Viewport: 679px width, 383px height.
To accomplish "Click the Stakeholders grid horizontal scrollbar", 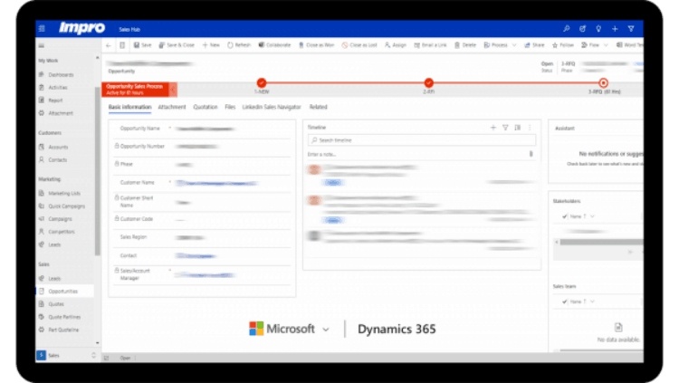I will 600,242.
